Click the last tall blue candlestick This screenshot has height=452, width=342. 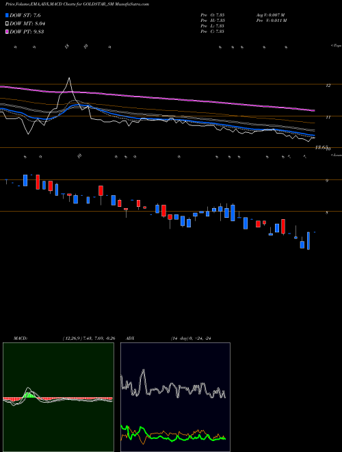(x=308, y=240)
